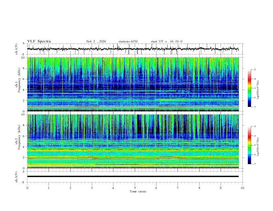Image resolution: width=273 pixels, height=211 pixels.
Task: Click time axis tick label '5'
Action: coord(135,188)
